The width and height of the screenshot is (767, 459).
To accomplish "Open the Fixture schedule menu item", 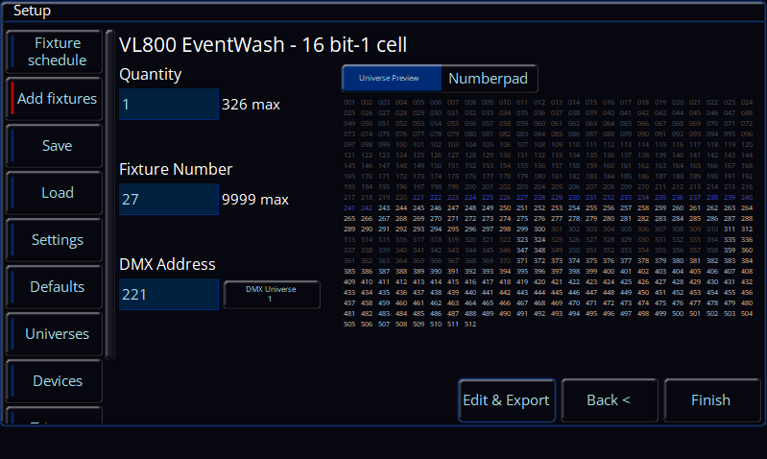I will point(55,52).
